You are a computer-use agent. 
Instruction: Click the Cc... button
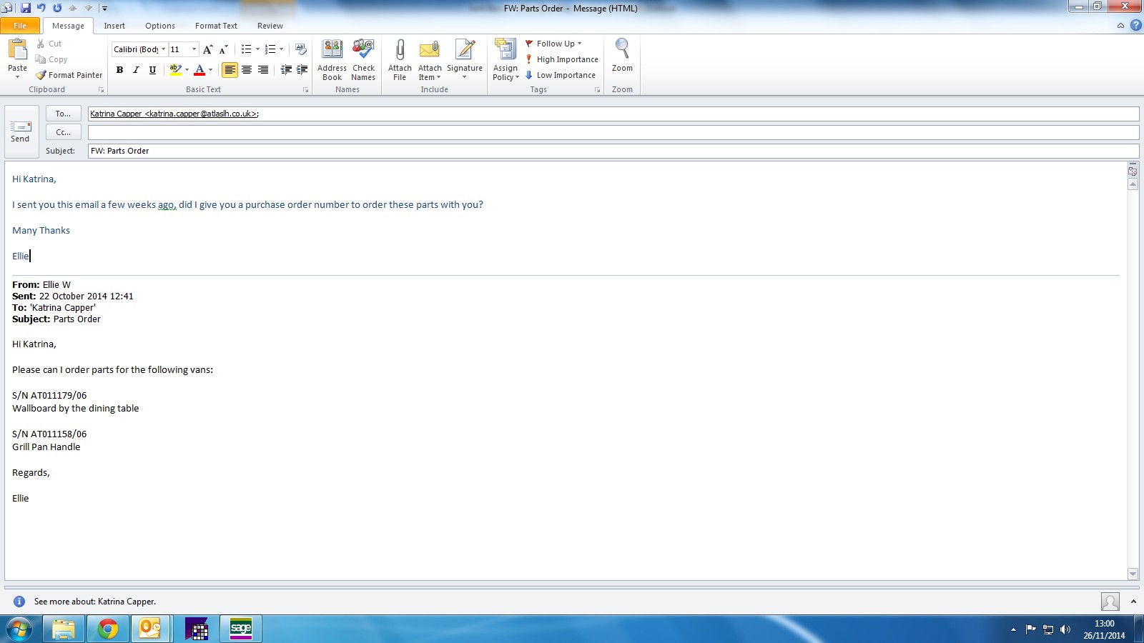64,132
